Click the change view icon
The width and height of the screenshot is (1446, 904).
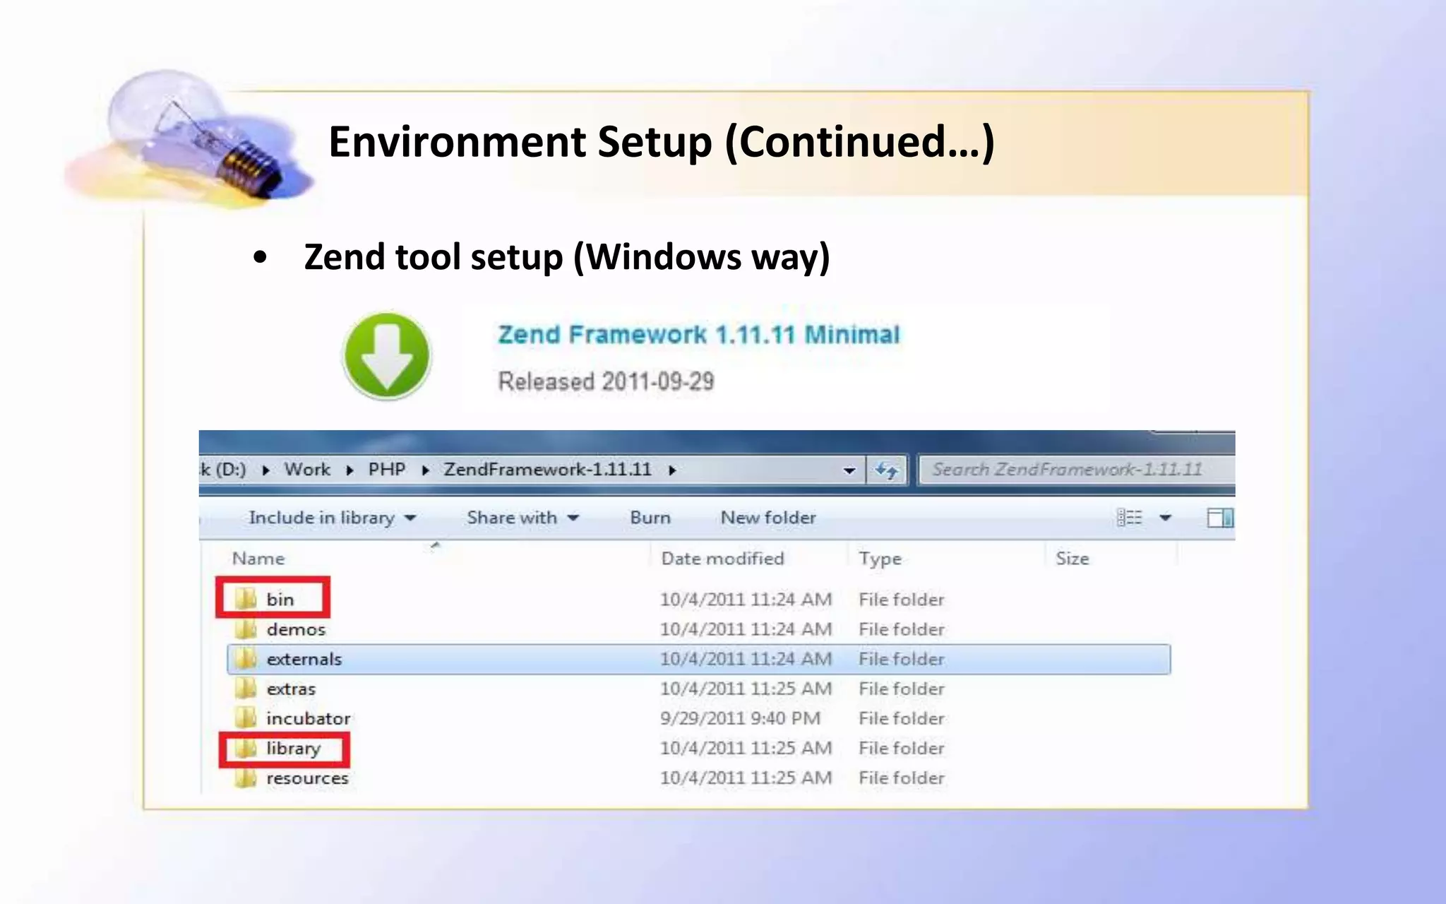(1130, 518)
